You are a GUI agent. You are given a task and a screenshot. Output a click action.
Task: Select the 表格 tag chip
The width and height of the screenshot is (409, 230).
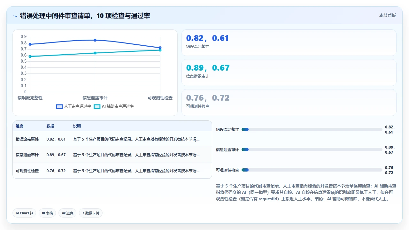(x=47, y=213)
